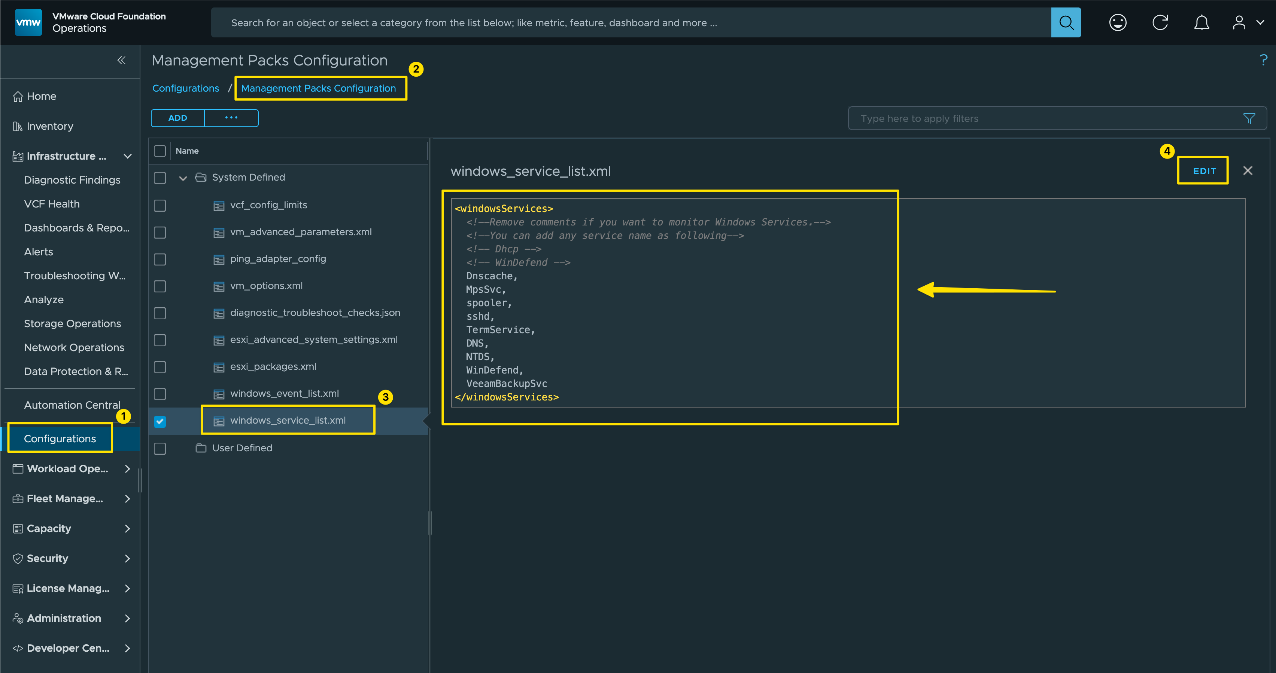
Task: Check the vcf_config_limits checkbox
Action: pos(159,205)
